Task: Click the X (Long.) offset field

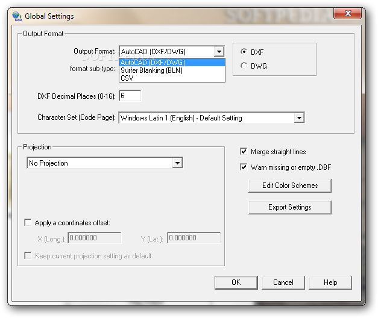Action: [x=95, y=238]
